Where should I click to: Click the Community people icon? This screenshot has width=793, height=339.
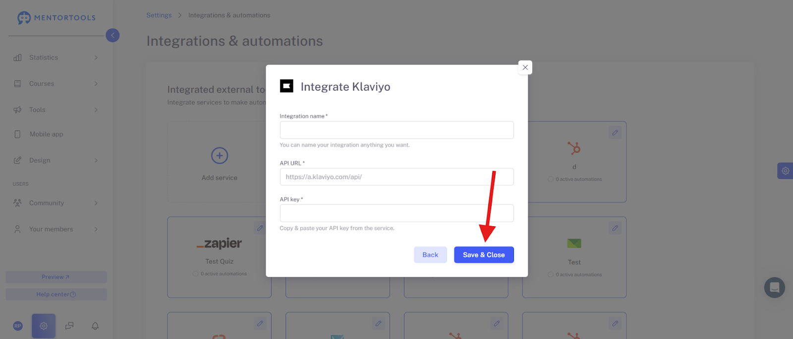coord(17,203)
